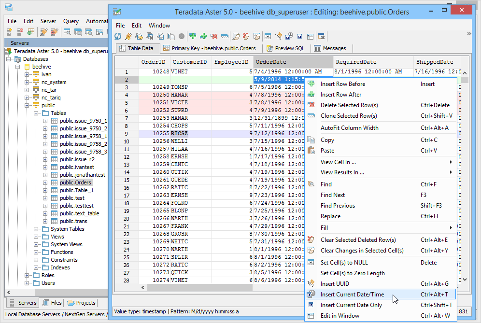481x323 pixels.
Task: Select row header number 9
Action: coord(127,134)
